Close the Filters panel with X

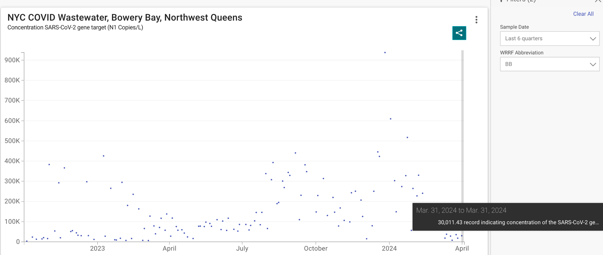tap(598, 1)
